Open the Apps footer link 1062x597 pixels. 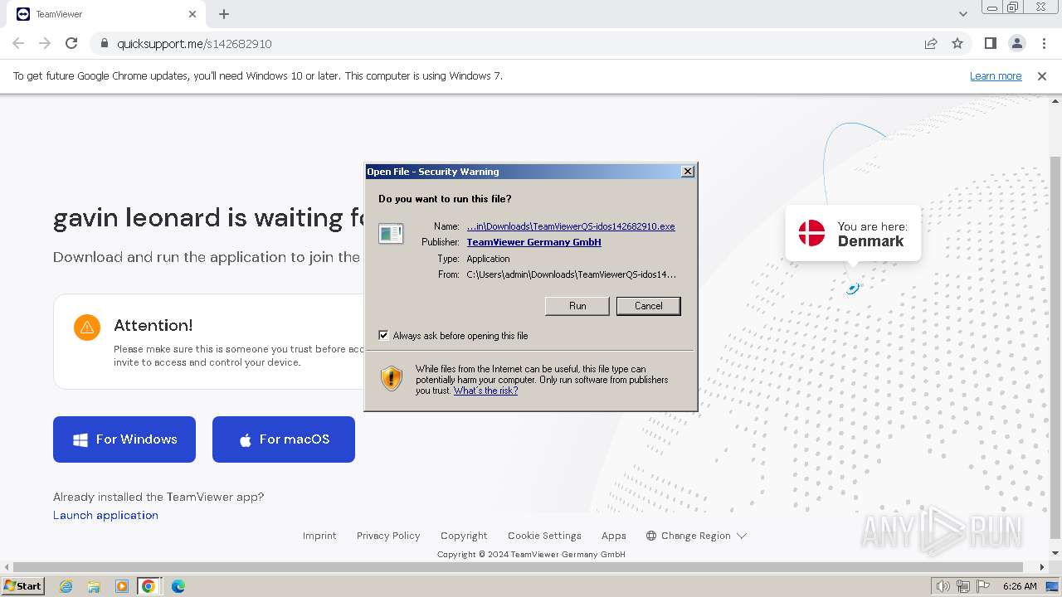[614, 536]
